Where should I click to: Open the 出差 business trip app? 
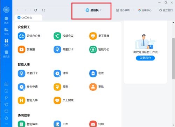[x=97, y=73]
